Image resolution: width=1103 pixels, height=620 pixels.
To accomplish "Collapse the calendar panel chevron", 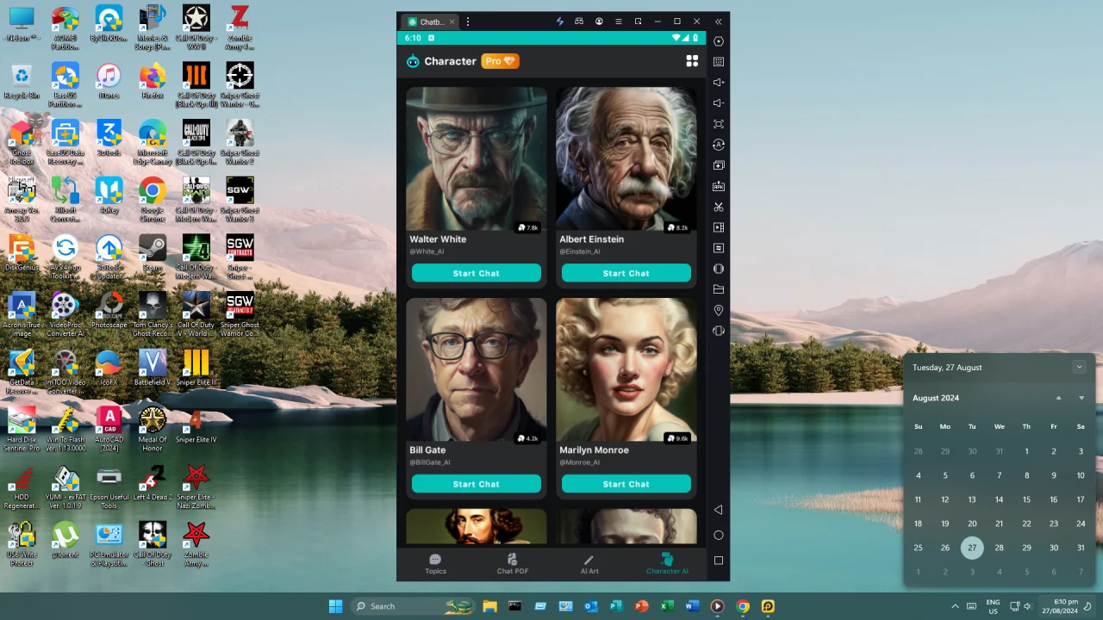I will pyautogui.click(x=1079, y=367).
